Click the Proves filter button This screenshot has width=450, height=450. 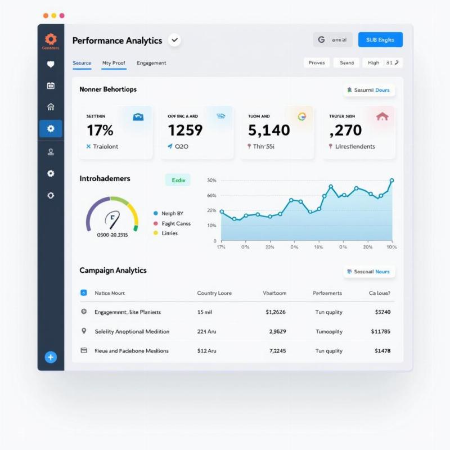tap(317, 63)
